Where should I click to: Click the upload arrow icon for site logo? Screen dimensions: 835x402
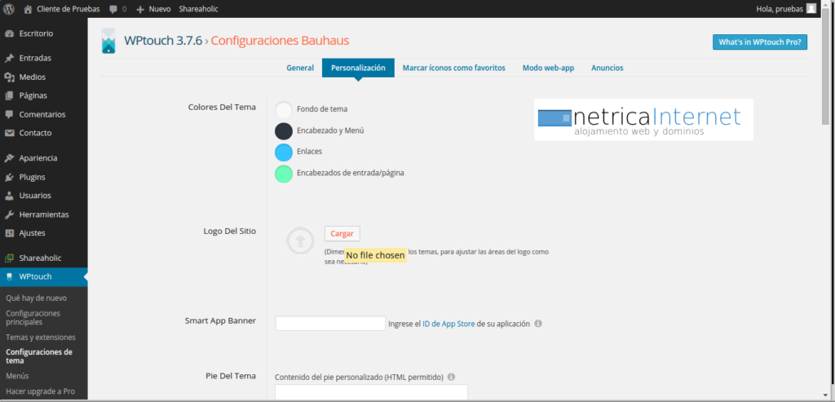click(x=299, y=241)
